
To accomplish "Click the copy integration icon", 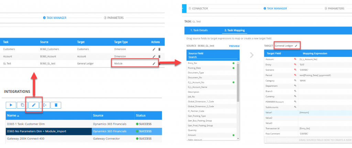I will [x=22, y=105].
